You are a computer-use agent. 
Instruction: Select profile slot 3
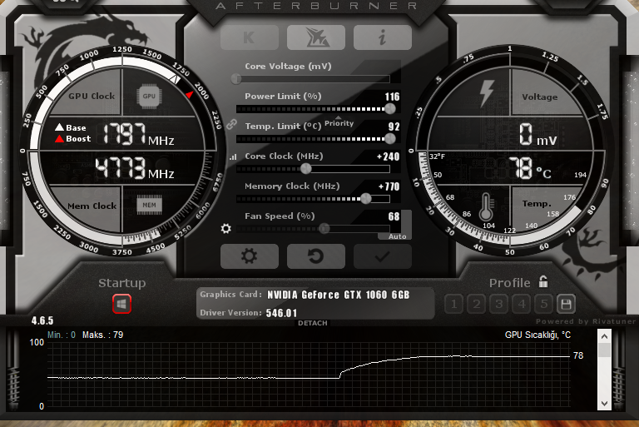[x=499, y=304]
